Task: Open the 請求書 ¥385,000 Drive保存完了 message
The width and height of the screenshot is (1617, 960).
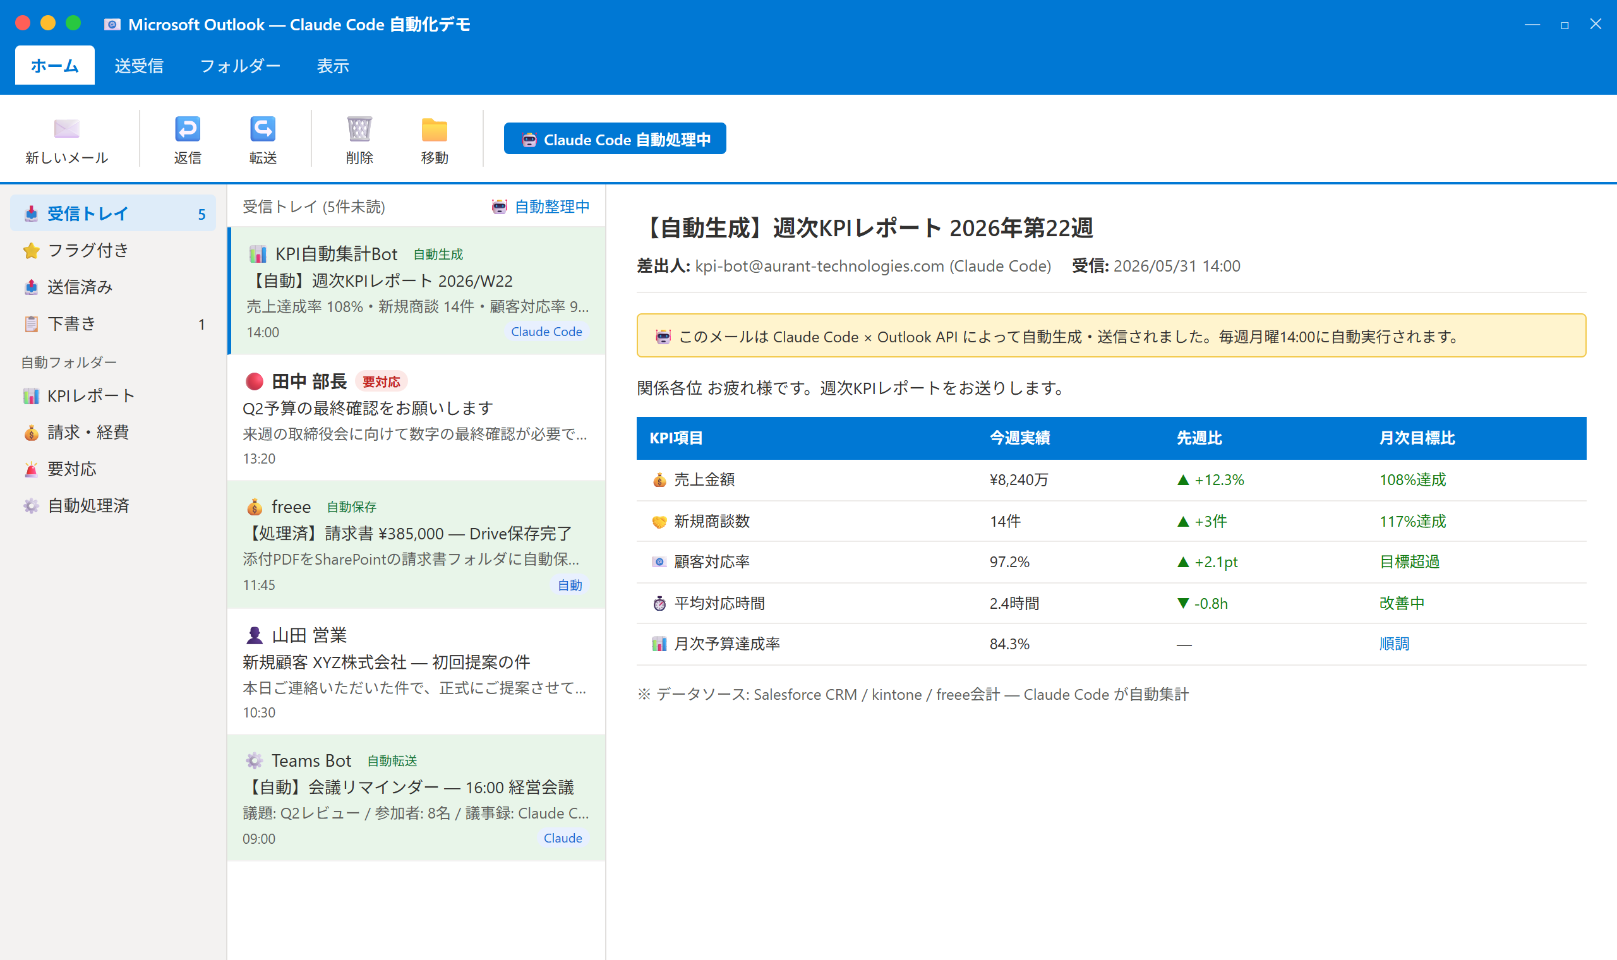Action: pyautogui.click(x=416, y=544)
